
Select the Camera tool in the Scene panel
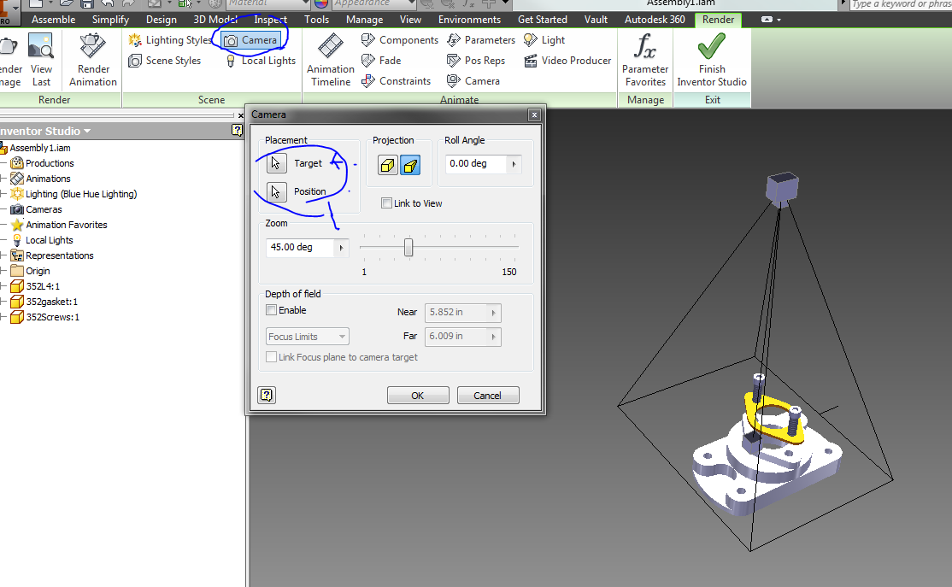click(250, 39)
